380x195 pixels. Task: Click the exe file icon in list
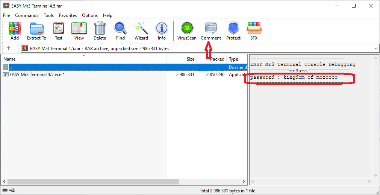(x=5, y=74)
